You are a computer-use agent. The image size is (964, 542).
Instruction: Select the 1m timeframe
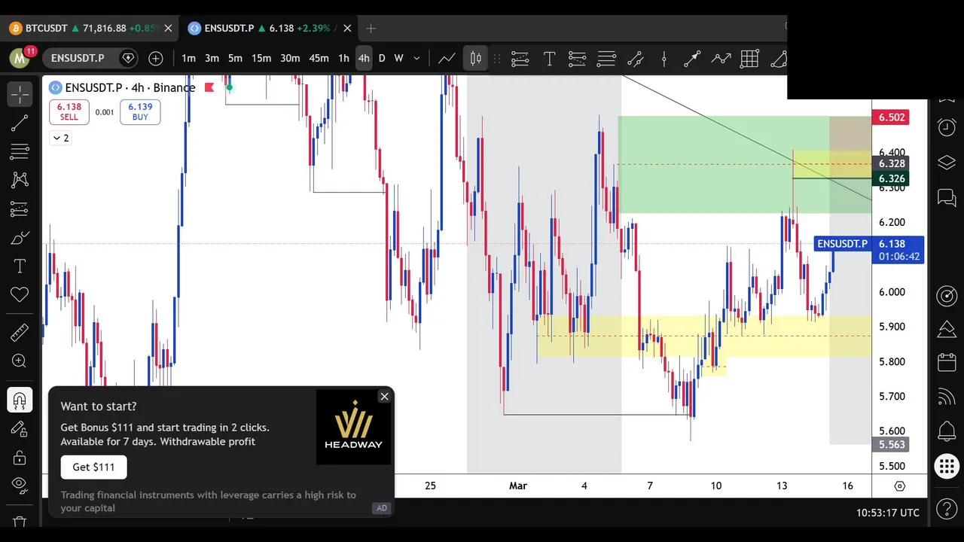tap(188, 58)
